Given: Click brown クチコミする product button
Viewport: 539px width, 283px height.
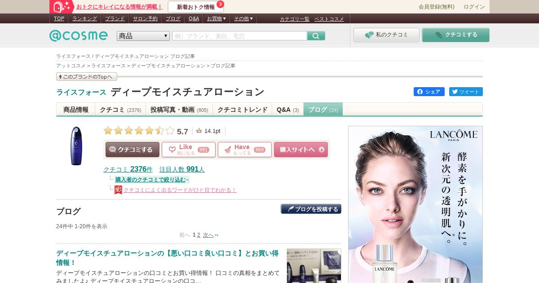Looking at the screenshot, I should click(x=133, y=150).
